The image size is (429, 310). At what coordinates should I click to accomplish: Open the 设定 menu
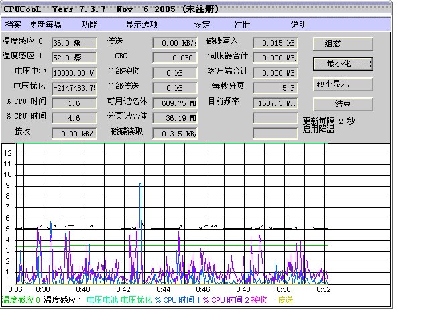(x=202, y=25)
